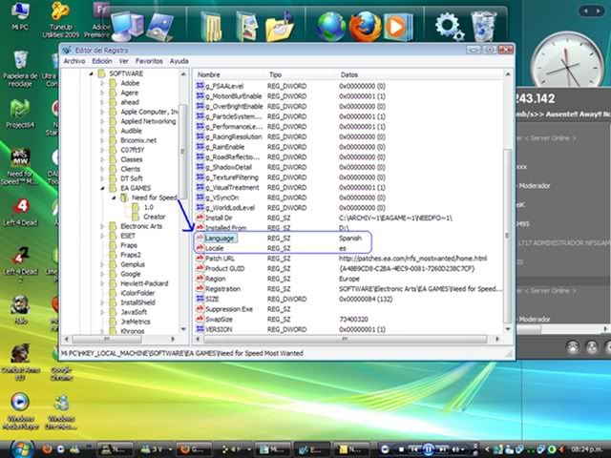Expand the Adobe tree node
611x458 pixels.
pos(102,83)
